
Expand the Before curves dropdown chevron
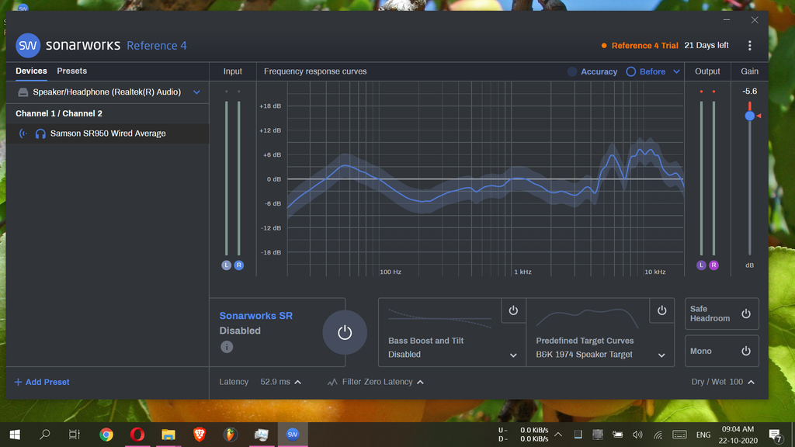[x=676, y=71]
